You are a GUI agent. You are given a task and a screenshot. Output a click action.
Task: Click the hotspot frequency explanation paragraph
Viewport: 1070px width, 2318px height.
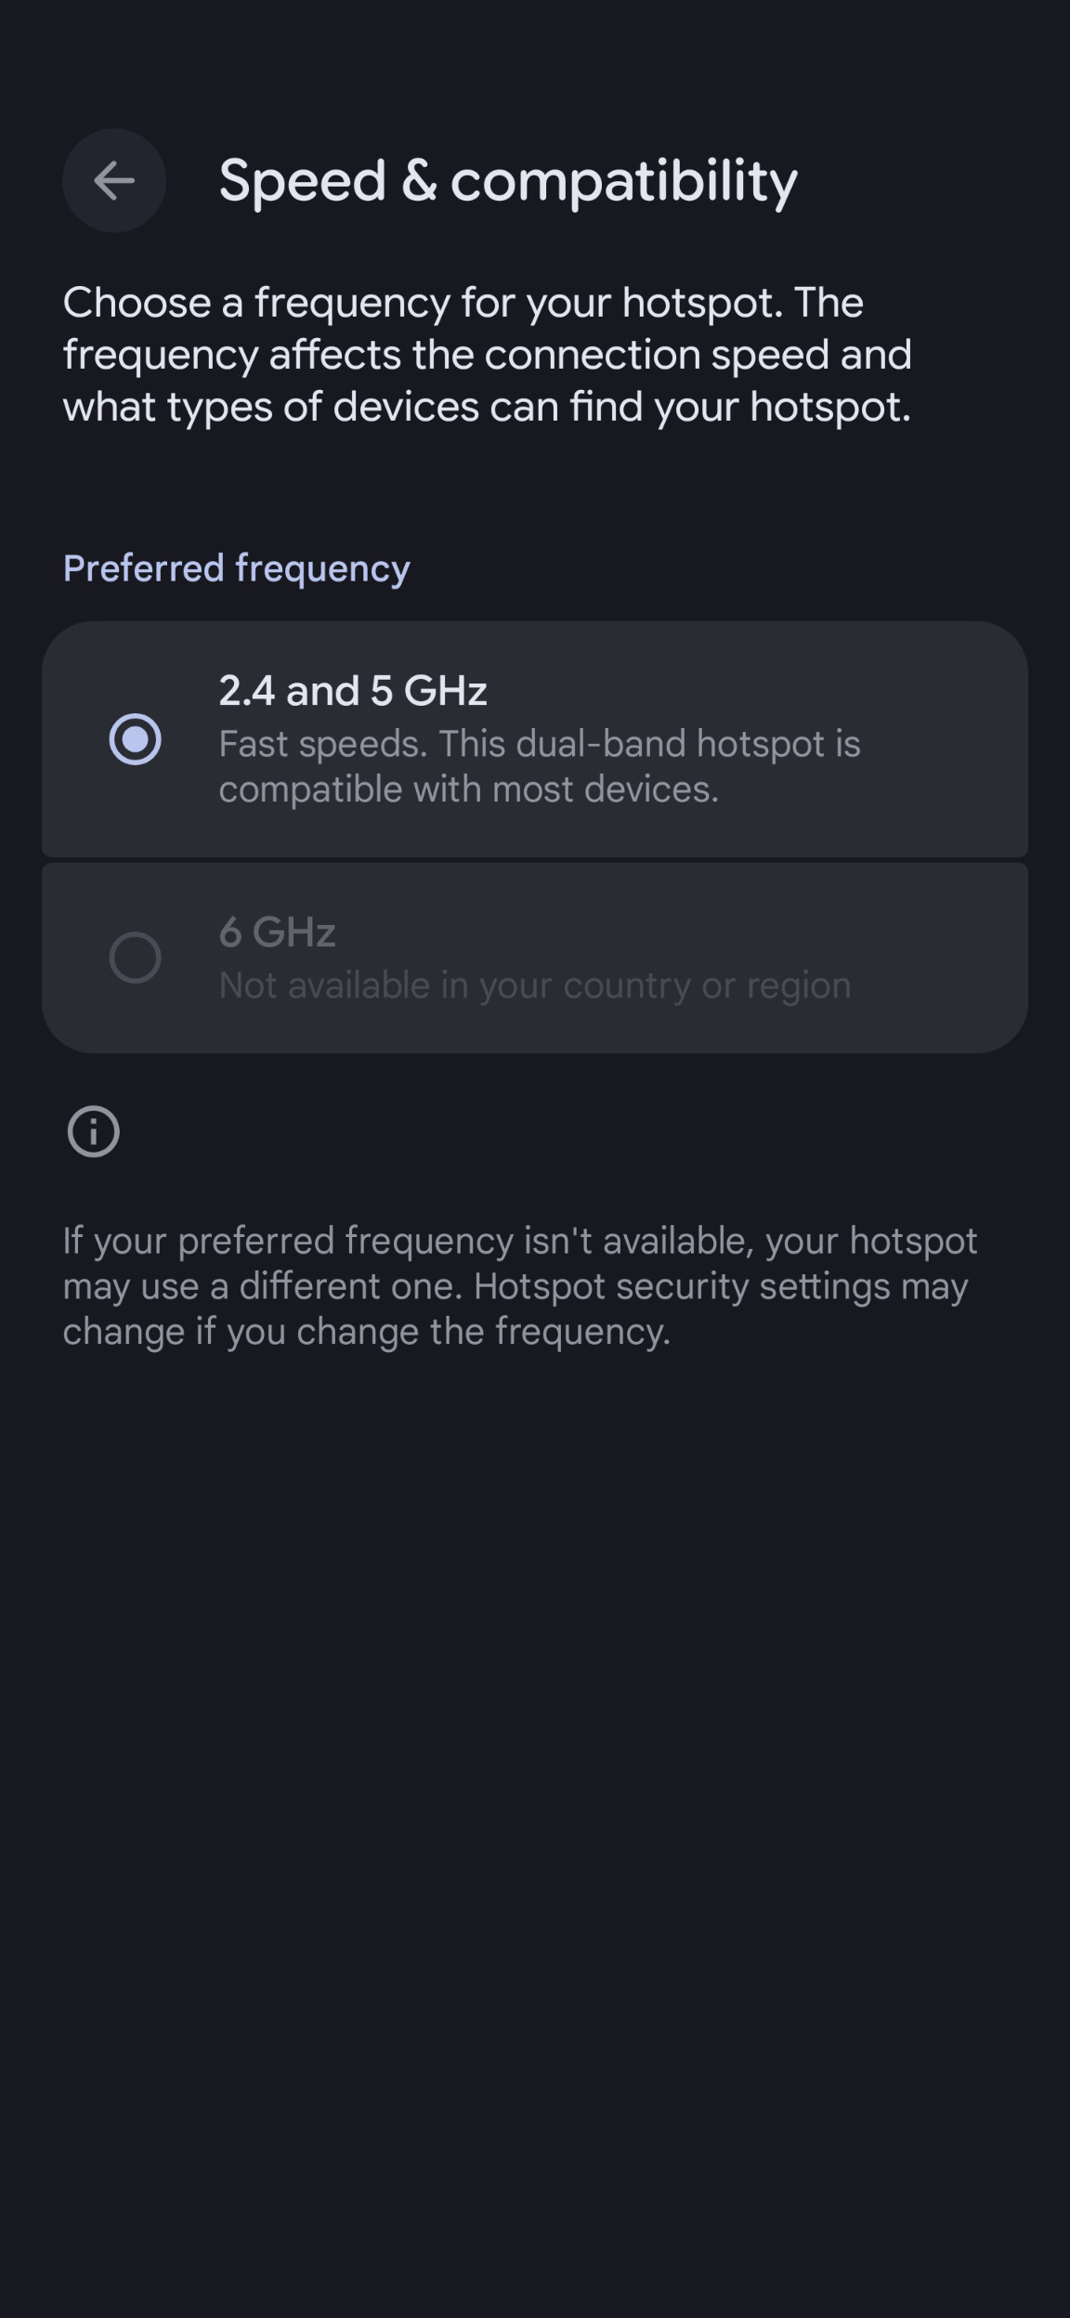coord(487,354)
